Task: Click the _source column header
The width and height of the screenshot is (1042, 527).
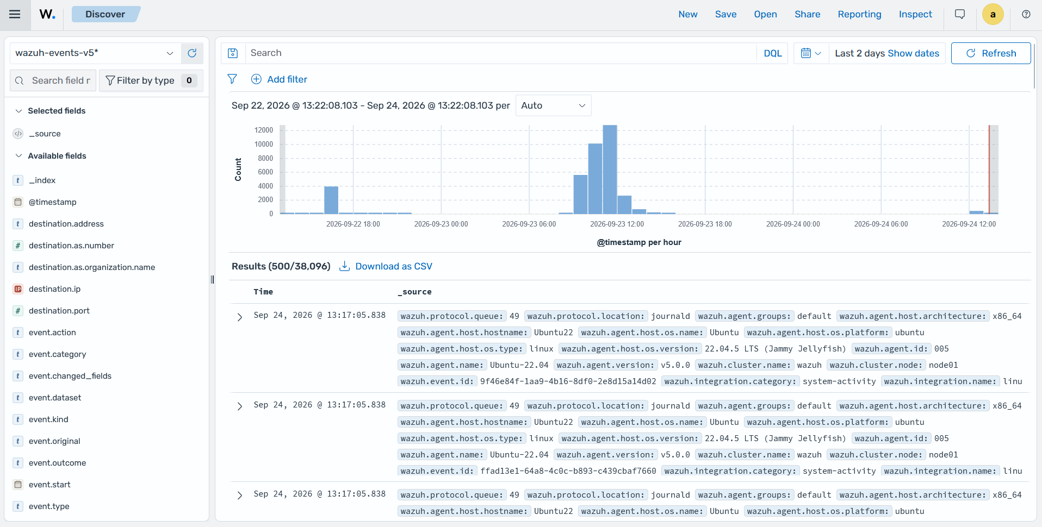Action: coord(414,292)
